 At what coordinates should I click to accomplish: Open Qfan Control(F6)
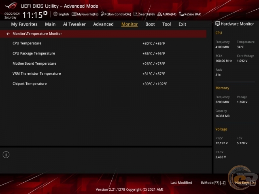tap(116, 14)
